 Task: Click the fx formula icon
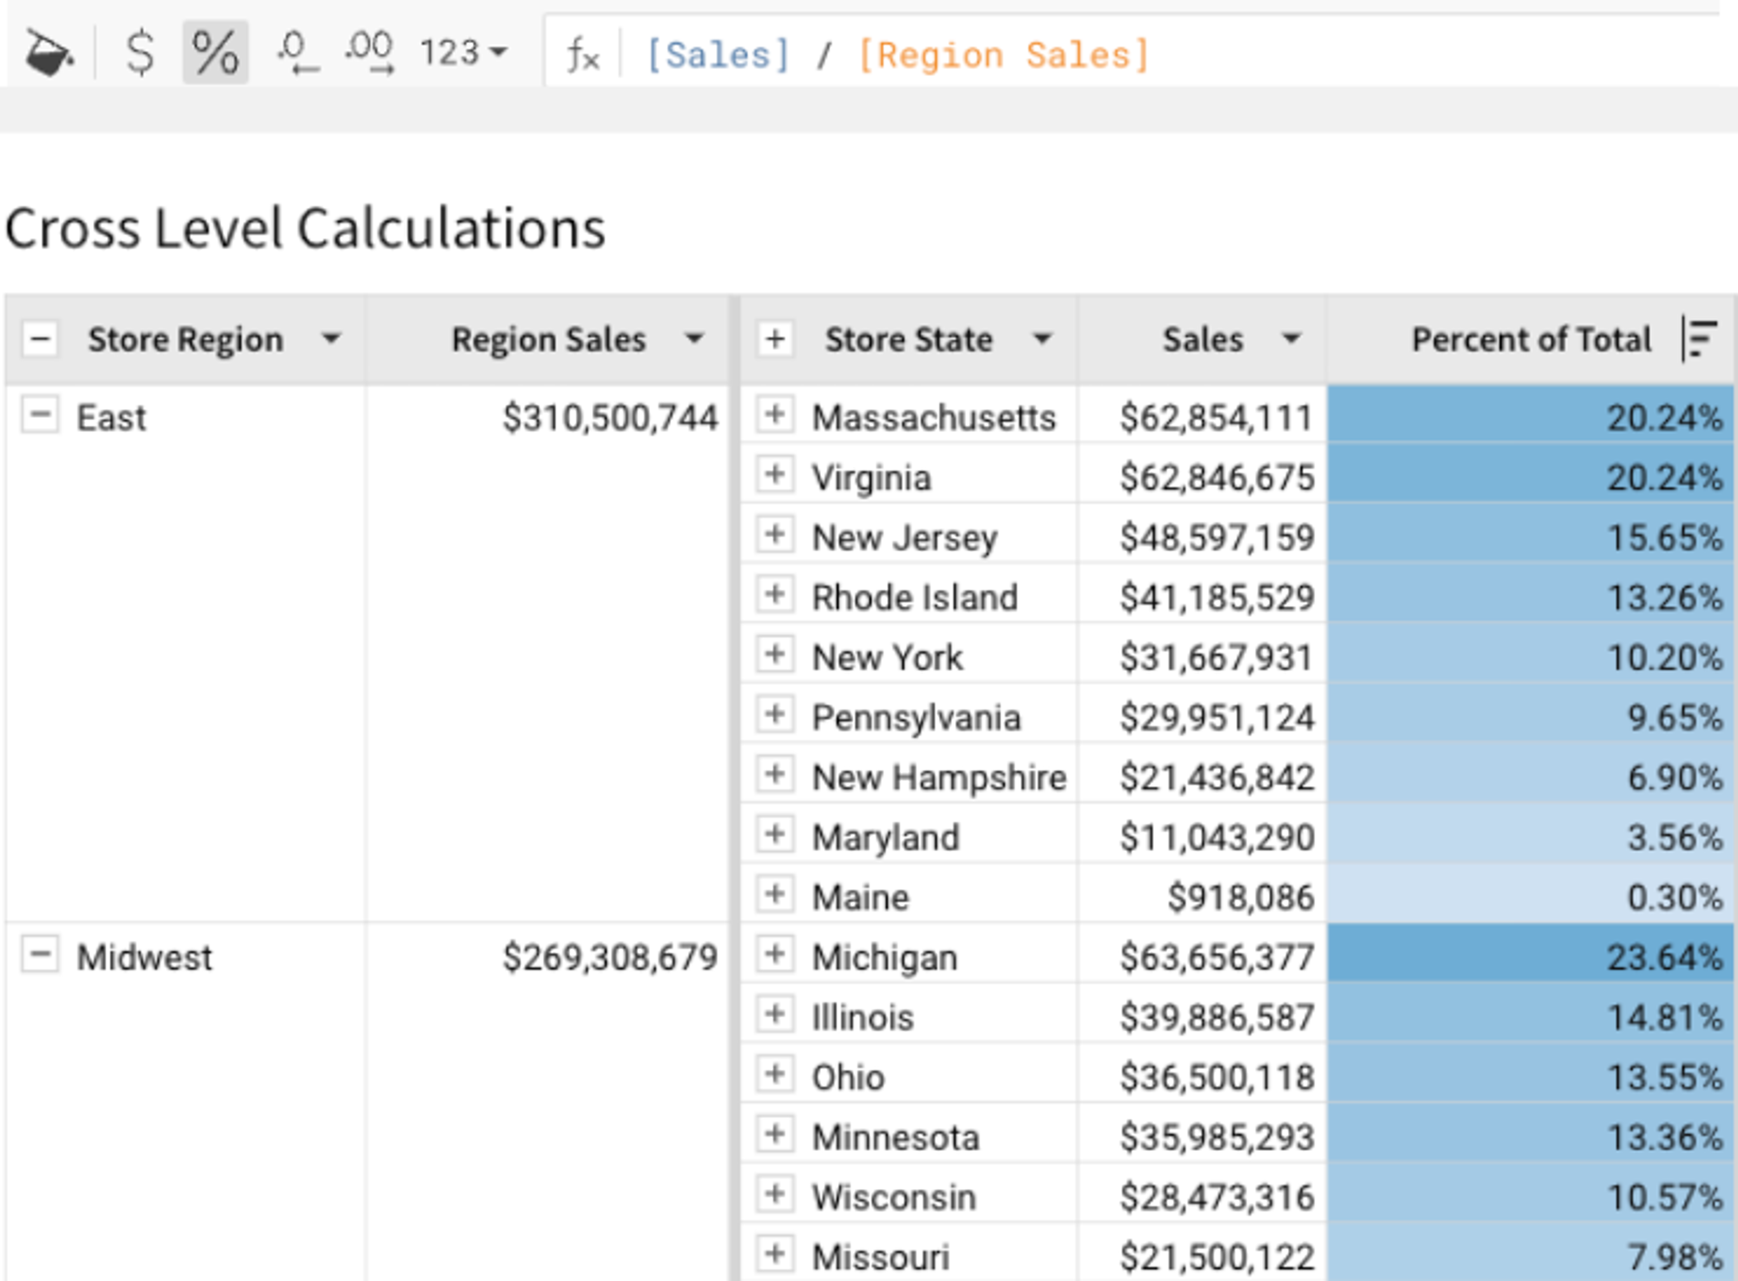point(583,54)
